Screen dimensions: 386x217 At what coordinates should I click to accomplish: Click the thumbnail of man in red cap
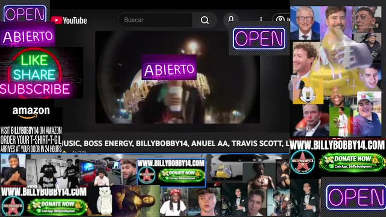173,201
